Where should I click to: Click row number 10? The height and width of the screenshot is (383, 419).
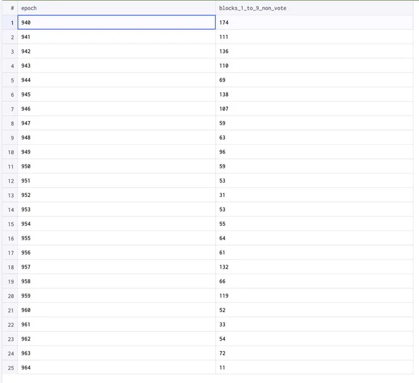10,152
